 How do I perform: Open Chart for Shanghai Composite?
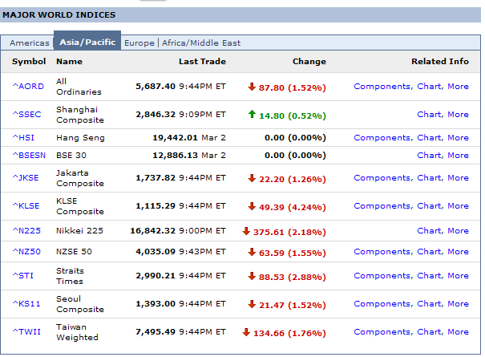pyautogui.click(x=429, y=115)
